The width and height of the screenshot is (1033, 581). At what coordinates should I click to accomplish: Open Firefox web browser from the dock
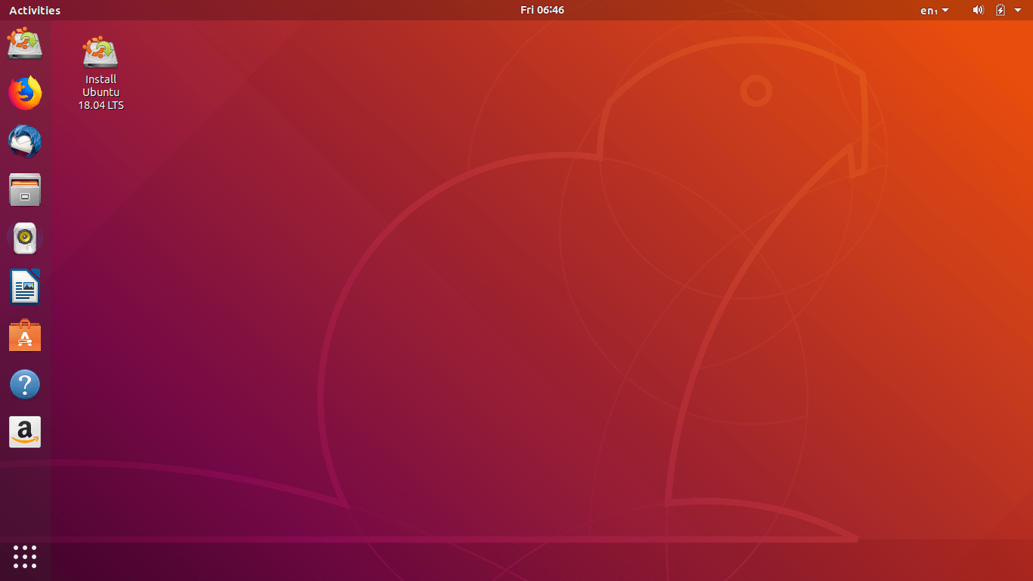tap(25, 92)
